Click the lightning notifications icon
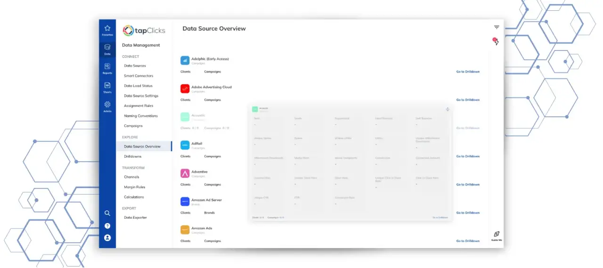The image size is (603, 268). pyautogui.click(x=496, y=41)
